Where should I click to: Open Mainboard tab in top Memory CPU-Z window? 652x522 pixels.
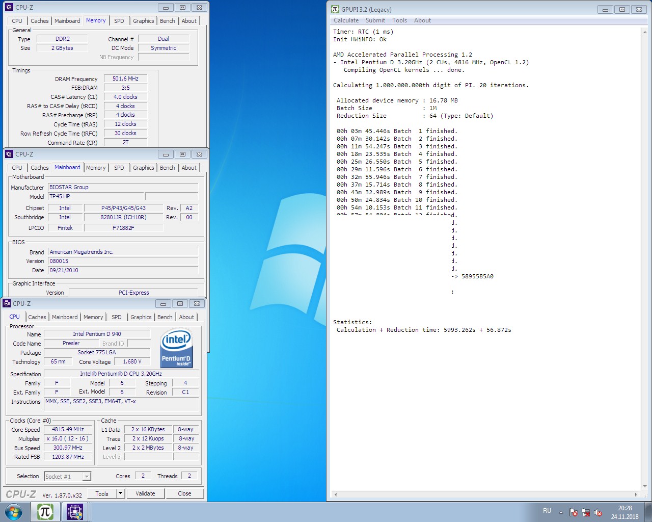(68, 21)
